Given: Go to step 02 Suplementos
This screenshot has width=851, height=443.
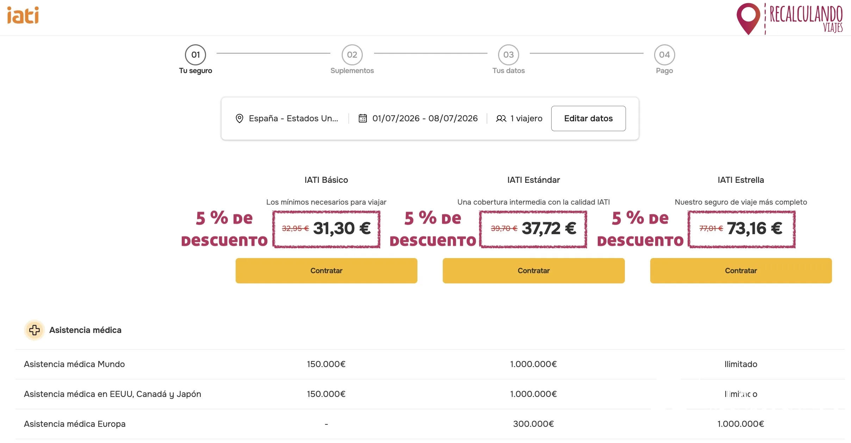Looking at the screenshot, I should (352, 59).
